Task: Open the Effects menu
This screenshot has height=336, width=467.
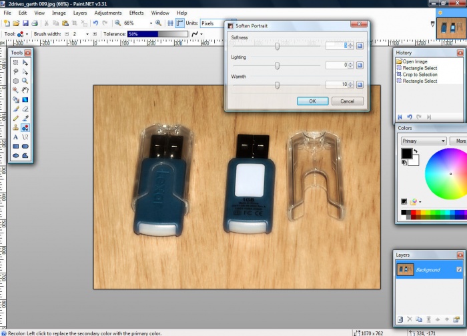Action: (x=136, y=13)
